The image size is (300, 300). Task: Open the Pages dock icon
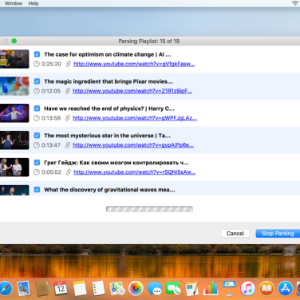191,289
